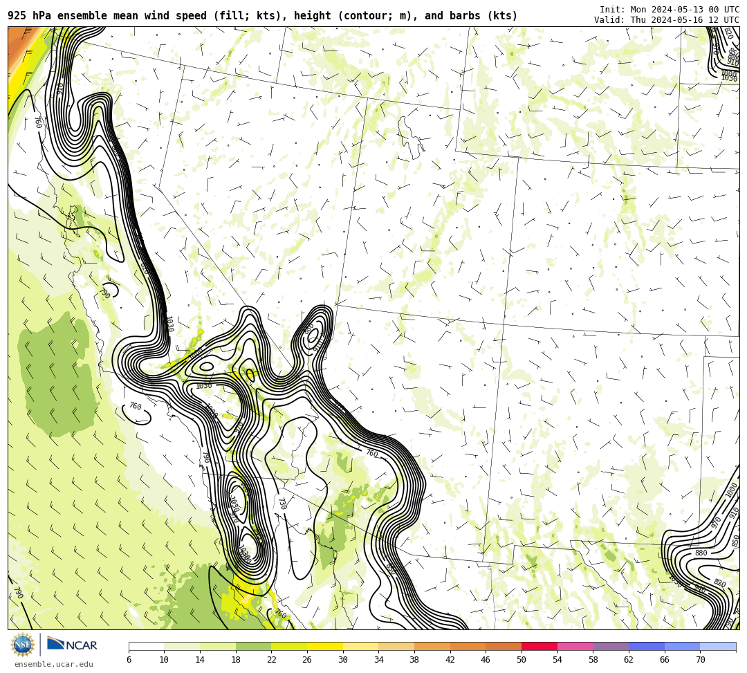Screen dimensions: 747x673
Task: Click the colorbar tick label 18
Action: pyautogui.click(x=236, y=660)
